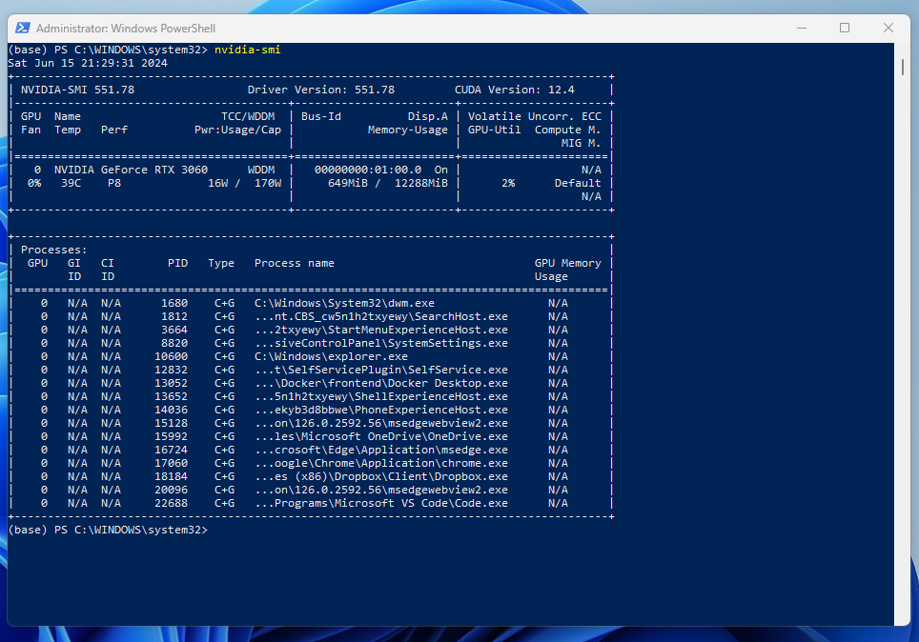Viewport: 919px width, 642px height.
Task: Minimize the PowerShell window
Action: 801,28
